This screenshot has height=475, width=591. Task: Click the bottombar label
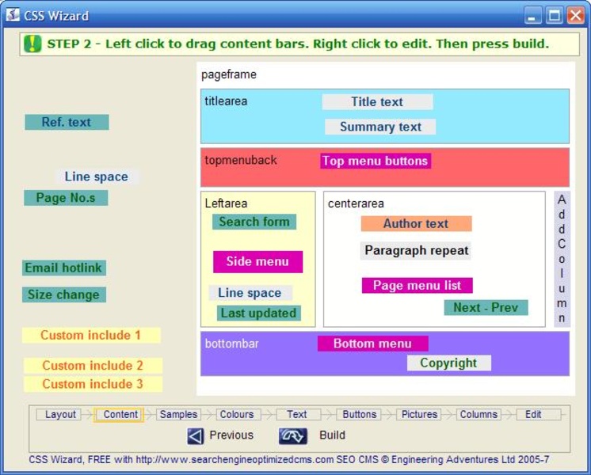[232, 344]
